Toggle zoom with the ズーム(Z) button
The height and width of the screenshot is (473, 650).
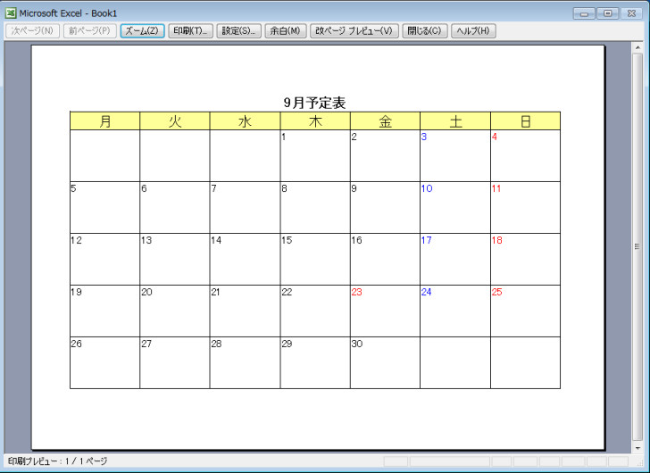coord(142,31)
